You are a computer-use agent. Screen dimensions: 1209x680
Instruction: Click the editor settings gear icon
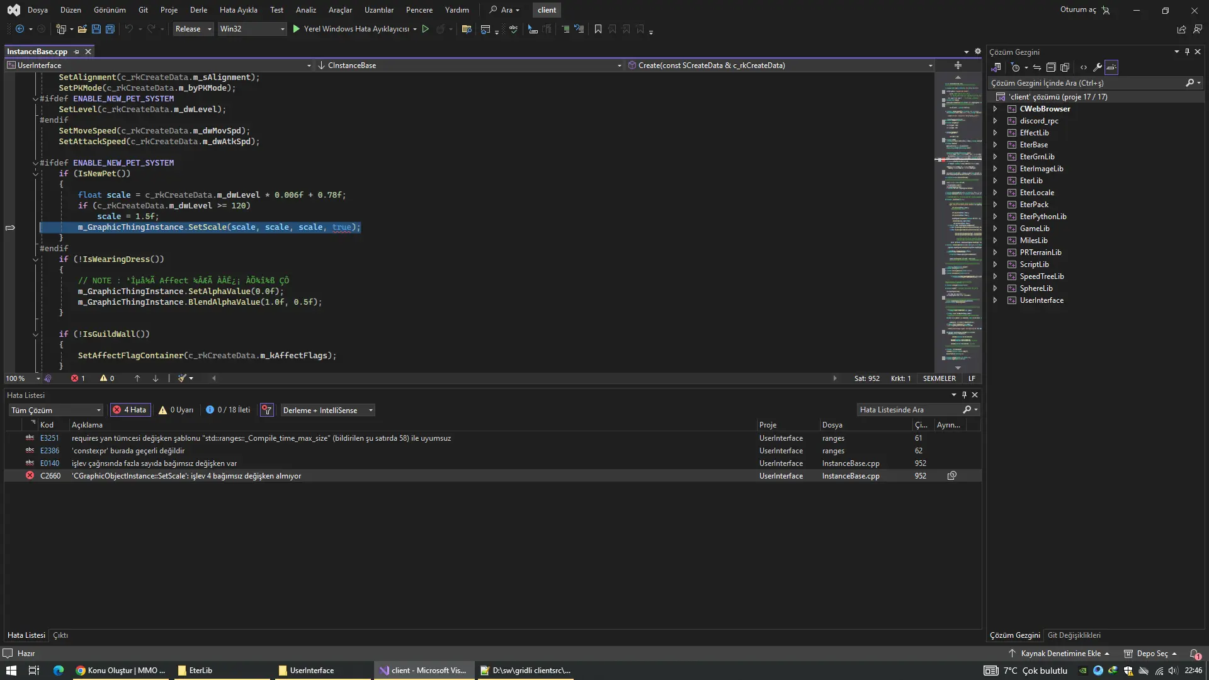(x=978, y=52)
